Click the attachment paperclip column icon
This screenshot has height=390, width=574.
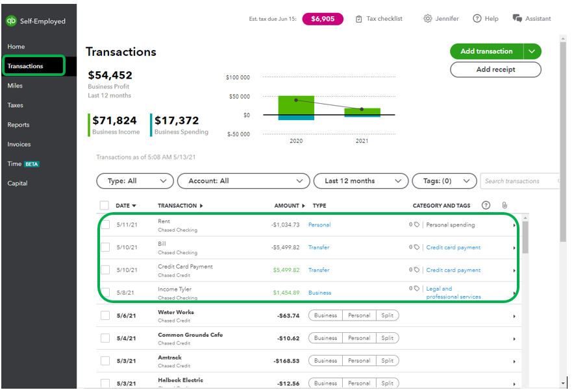(x=505, y=205)
